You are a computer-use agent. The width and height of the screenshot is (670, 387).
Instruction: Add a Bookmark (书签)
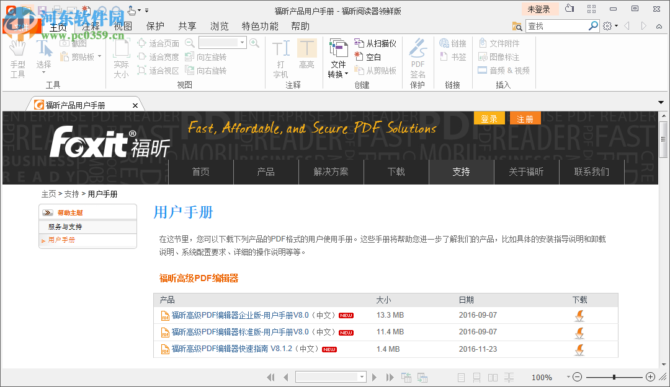pos(452,56)
